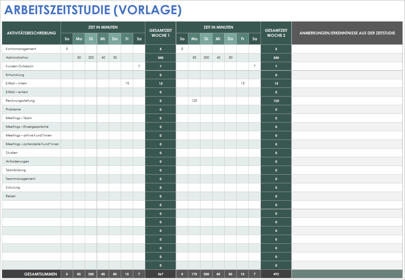Viewport: 405px width, 280px height.
Task: Click the notes cell in the Kontomanagement row
Action: (x=347, y=49)
